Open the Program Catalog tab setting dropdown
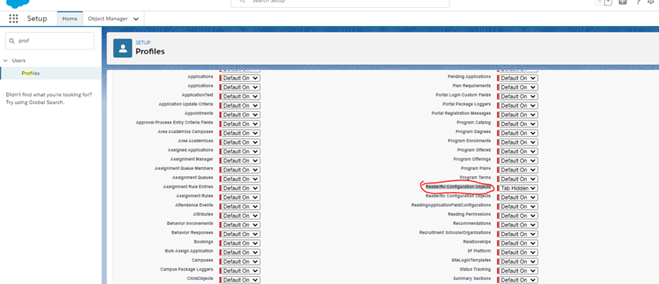This screenshot has height=284, width=659. (x=518, y=124)
